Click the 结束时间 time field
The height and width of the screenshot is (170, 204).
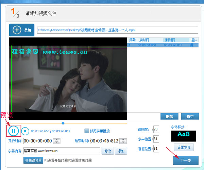(105, 141)
